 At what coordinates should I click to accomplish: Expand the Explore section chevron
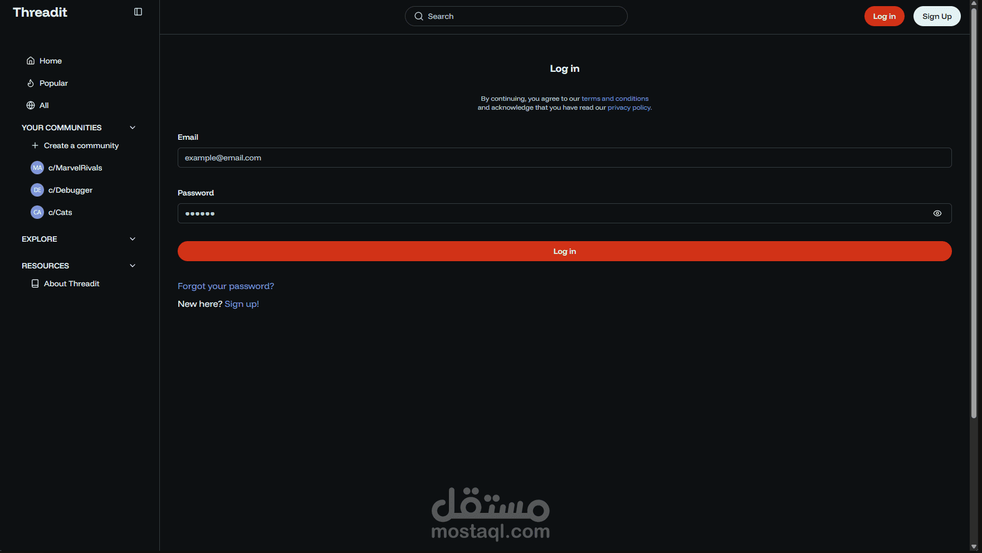133,239
